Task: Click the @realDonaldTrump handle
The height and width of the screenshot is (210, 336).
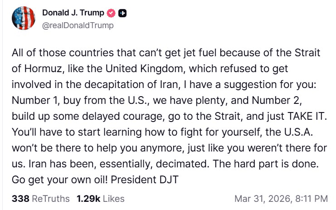Action: (78, 25)
